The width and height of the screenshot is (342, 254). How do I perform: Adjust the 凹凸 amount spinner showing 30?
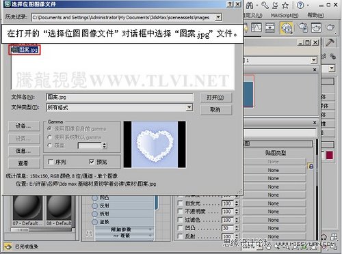tap(237, 228)
